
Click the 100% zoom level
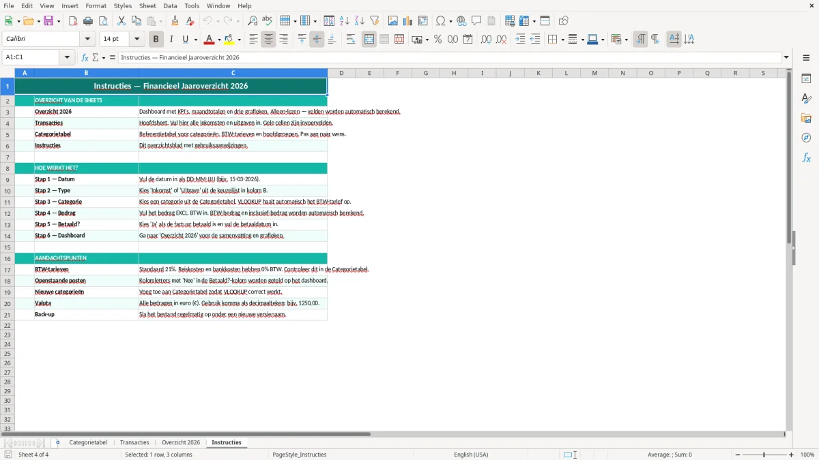tap(807, 455)
